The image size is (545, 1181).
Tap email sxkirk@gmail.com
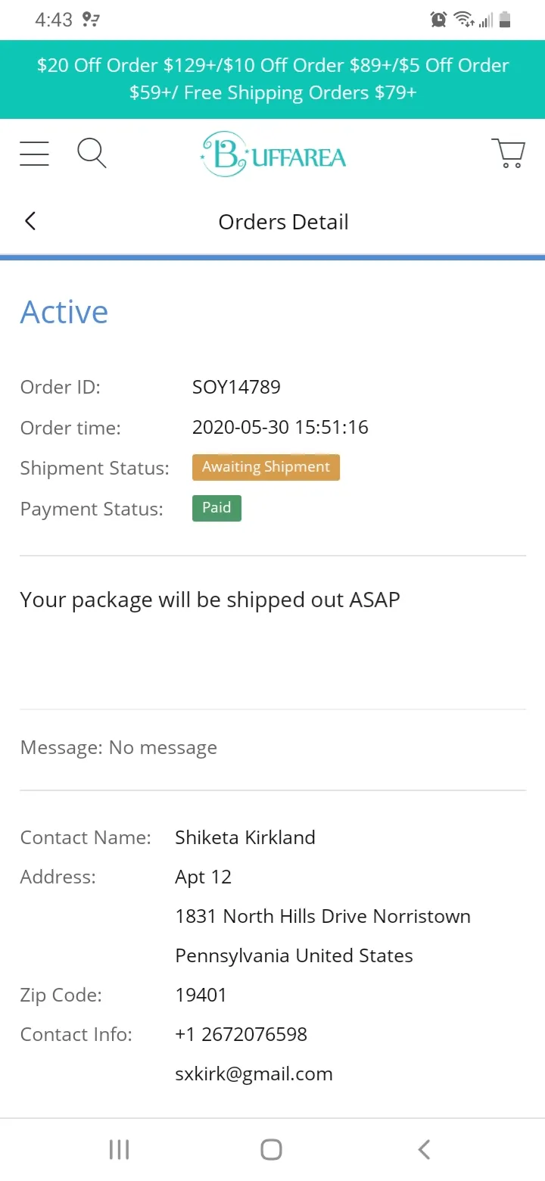pos(254,1073)
